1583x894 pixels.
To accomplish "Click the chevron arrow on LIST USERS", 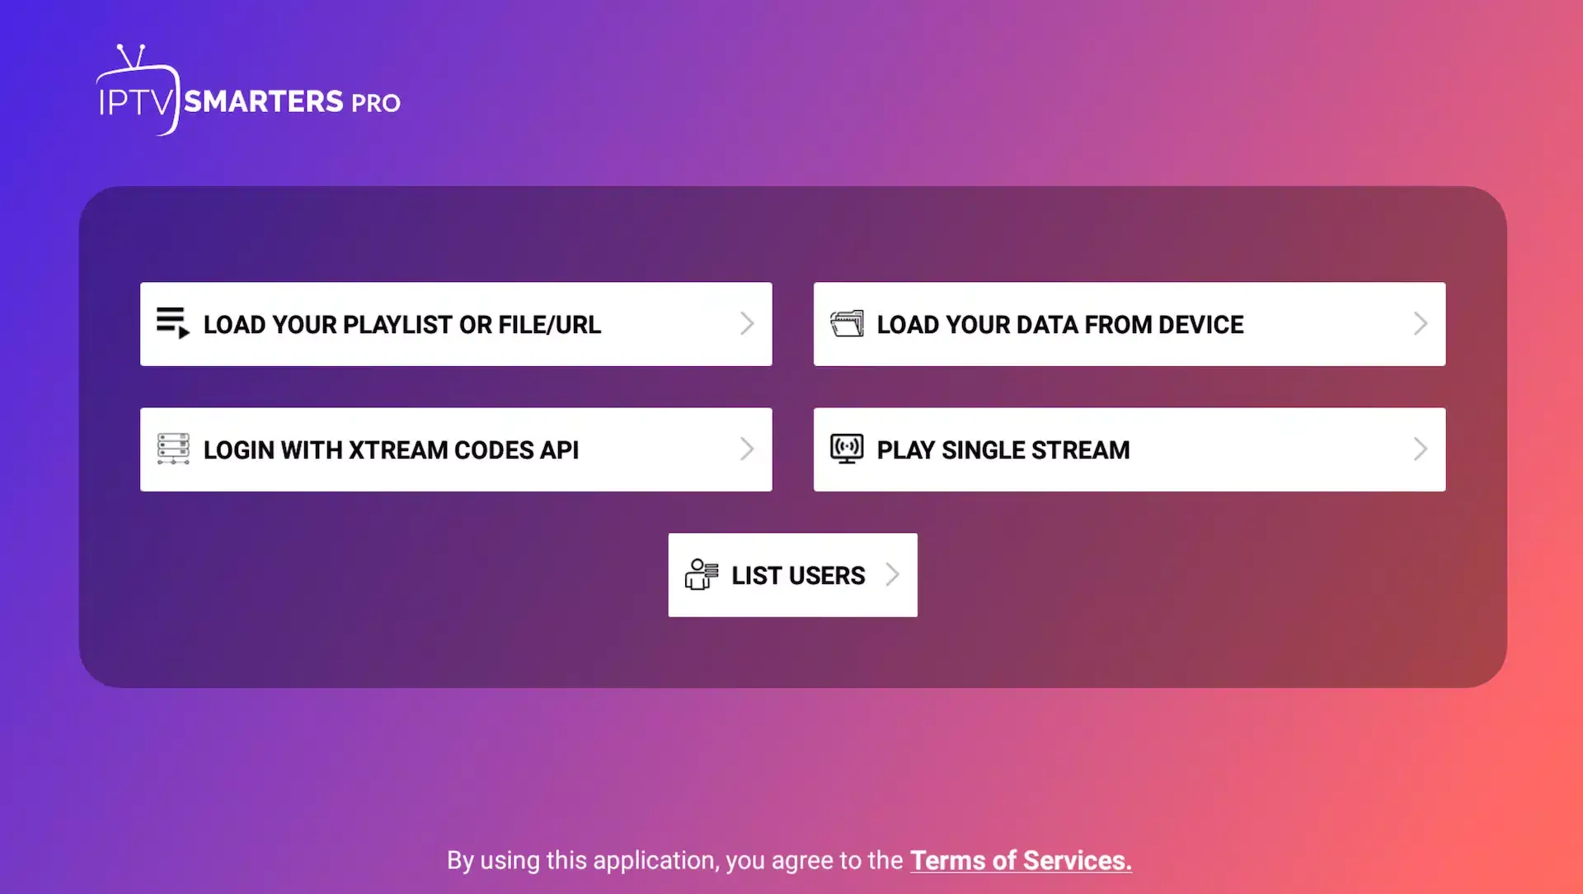I will pos(890,574).
